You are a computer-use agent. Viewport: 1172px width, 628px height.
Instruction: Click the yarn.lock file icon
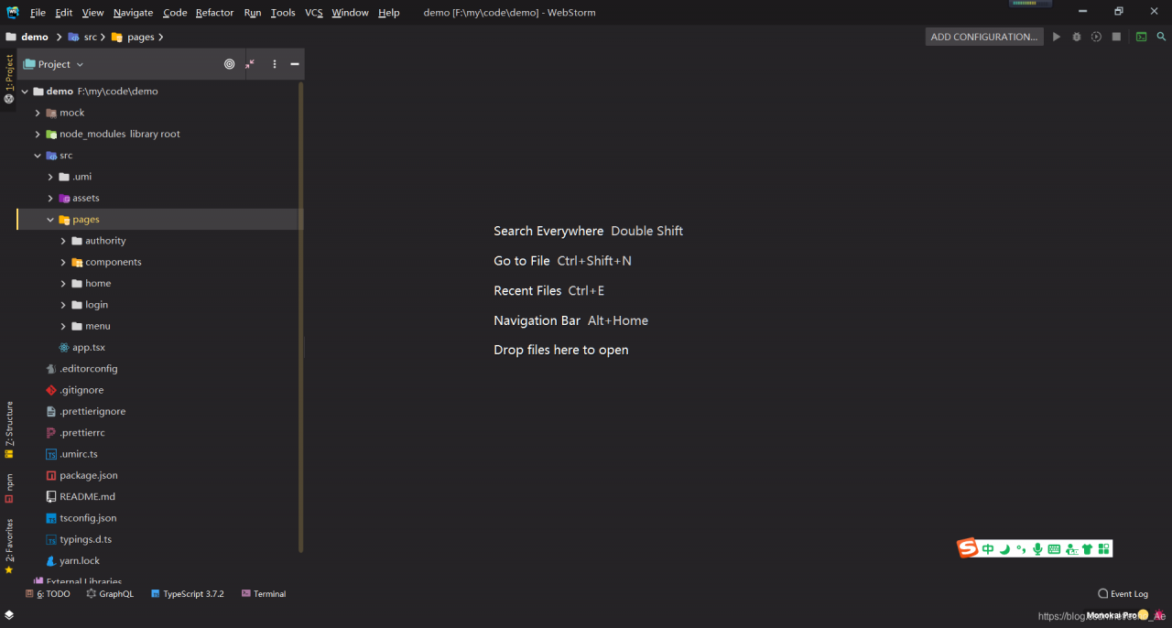click(51, 561)
